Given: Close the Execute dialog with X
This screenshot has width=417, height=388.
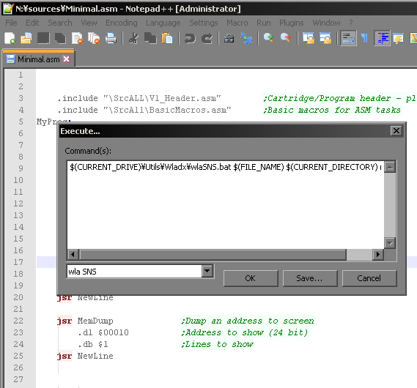Looking at the screenshot, I should (396, 130).
